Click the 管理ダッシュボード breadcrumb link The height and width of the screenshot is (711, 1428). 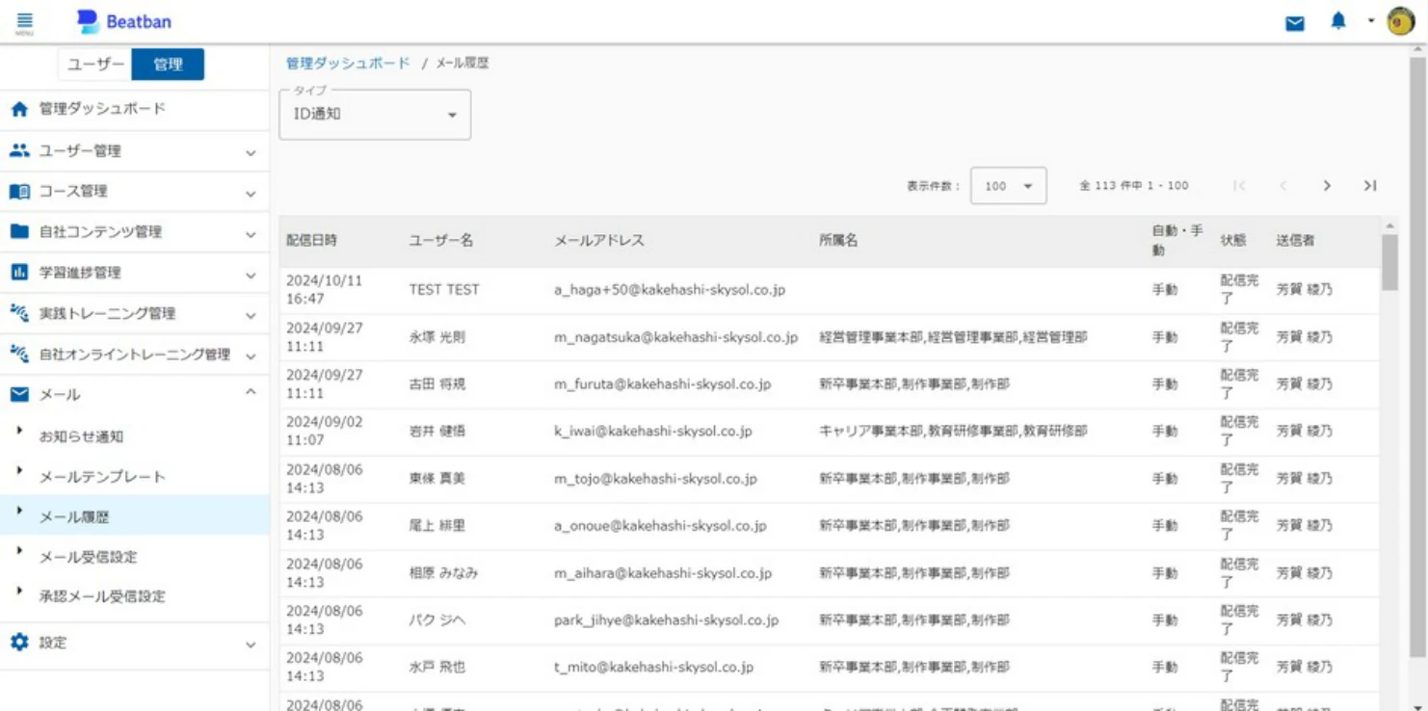pos(348,63)
